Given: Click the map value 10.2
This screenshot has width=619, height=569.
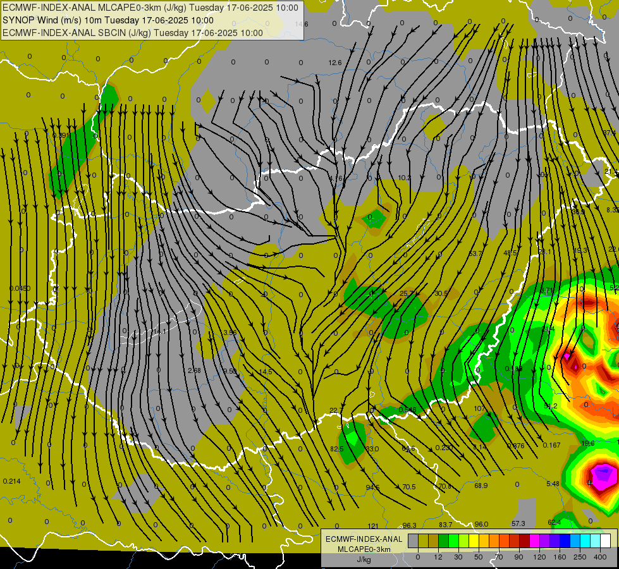Looking at the screenshot, I should pyautogui.click(x=404, y=178).
